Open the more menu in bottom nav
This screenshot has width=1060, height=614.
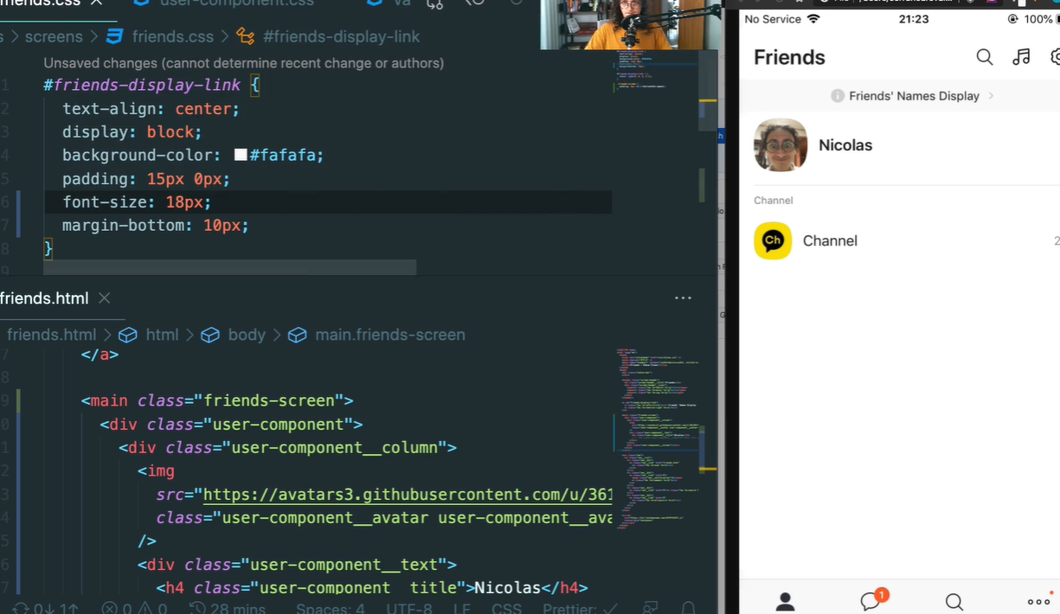pyautogui.click(x=1038, y=601)
